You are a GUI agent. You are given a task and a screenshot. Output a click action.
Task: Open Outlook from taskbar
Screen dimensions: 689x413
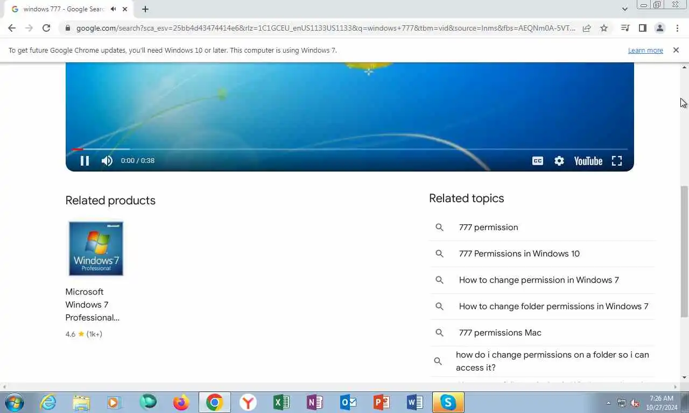tap(348, 402)
